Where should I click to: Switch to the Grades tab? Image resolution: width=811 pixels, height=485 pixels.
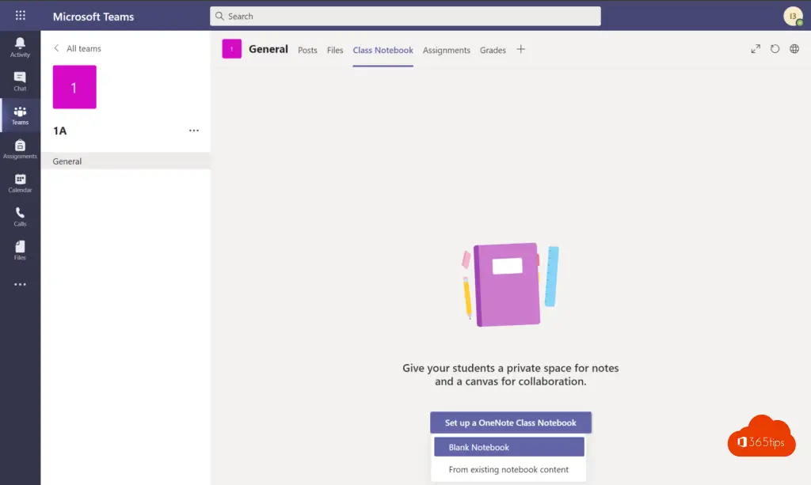coord(493,50)
